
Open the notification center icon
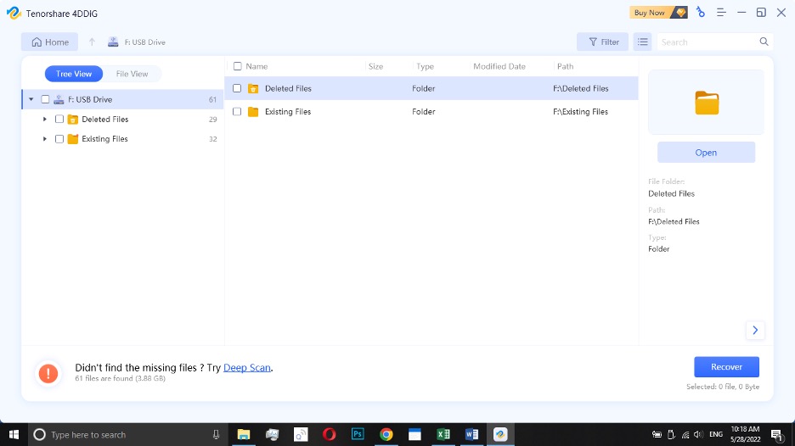tap(777, 434)
